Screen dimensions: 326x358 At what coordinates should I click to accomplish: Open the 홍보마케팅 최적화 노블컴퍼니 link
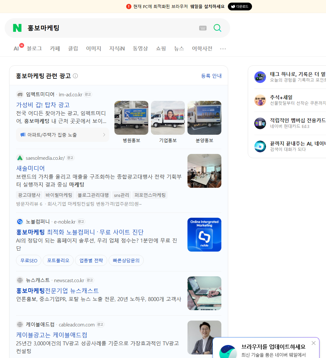80,232
